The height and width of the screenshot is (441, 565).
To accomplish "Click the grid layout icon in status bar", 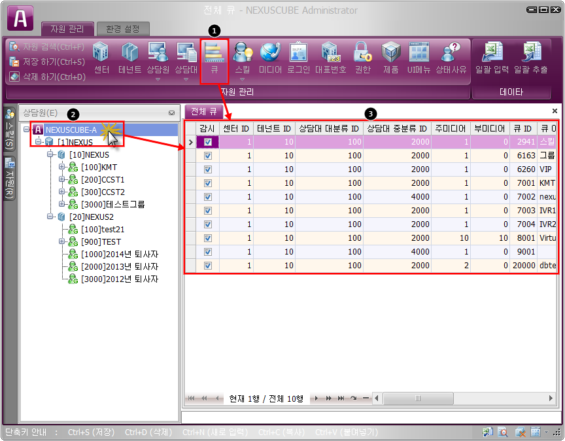I will click(x=536, y=432).
